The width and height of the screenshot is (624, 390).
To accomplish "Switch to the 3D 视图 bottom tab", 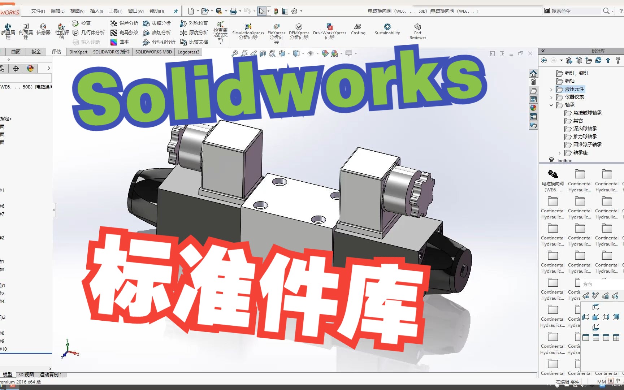I will click(x=26, y=374).
